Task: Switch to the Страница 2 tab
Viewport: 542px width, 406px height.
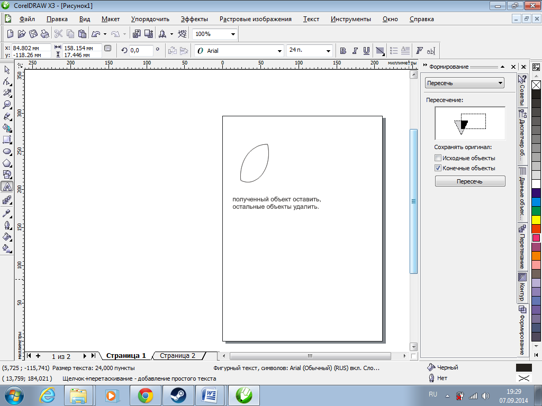Action: click(x=178, y=356)
